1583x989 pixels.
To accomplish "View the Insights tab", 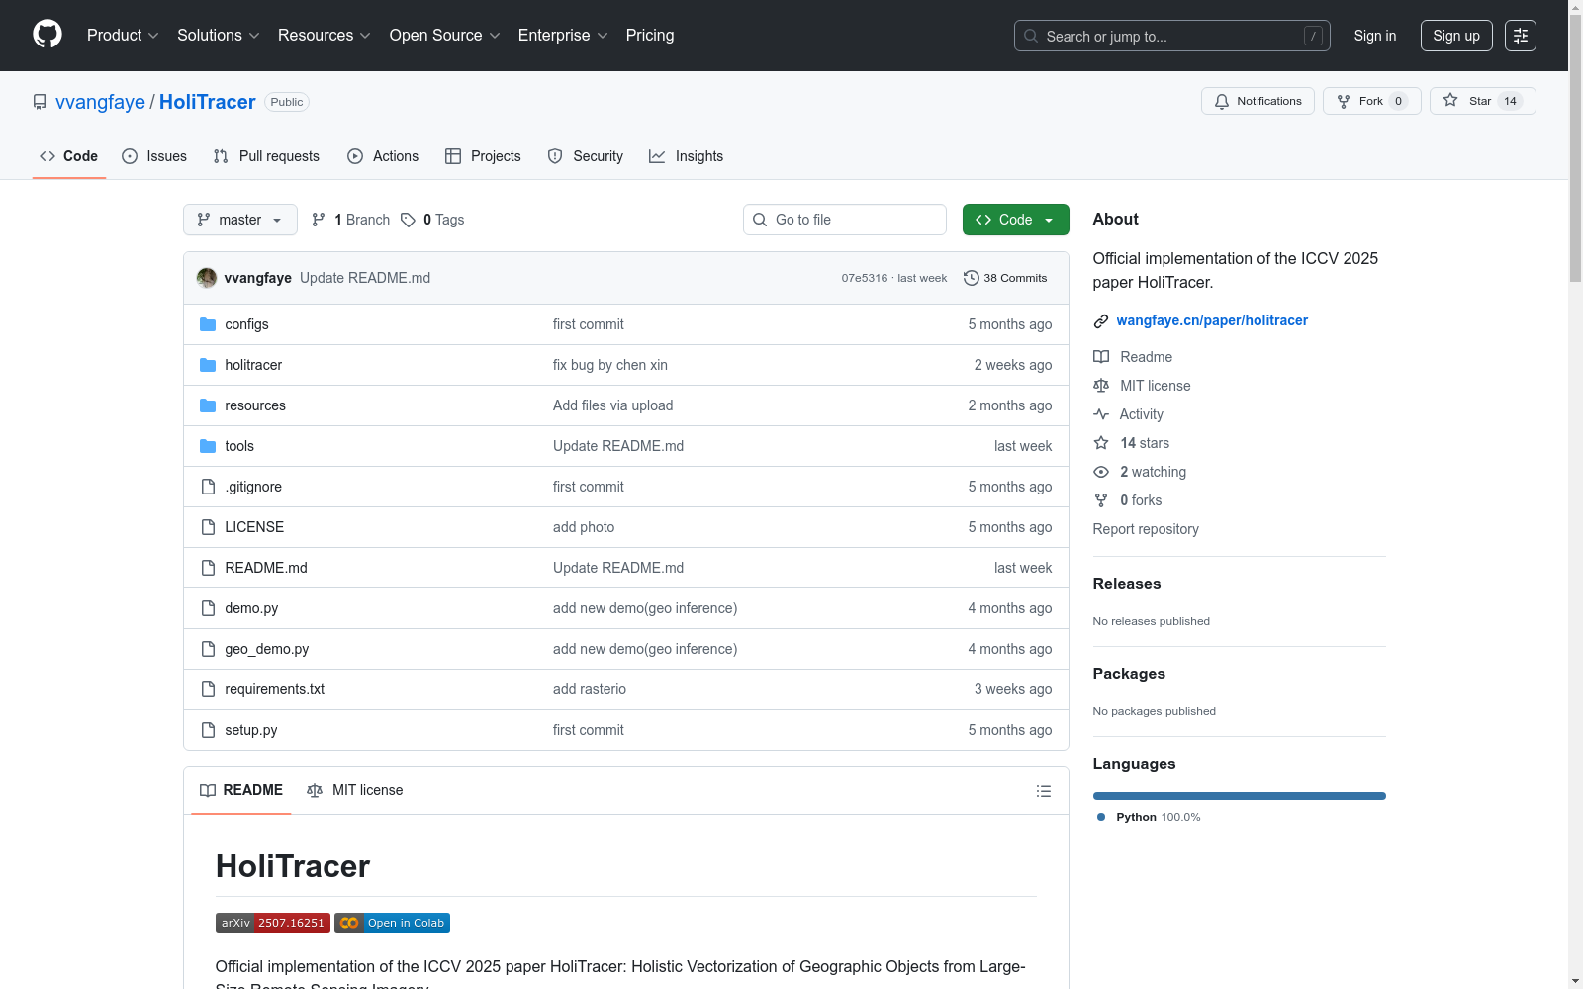I will [x=686, y=156].
